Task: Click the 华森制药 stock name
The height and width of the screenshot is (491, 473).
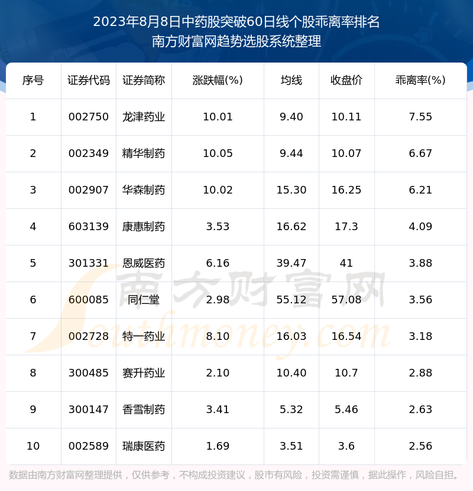Action: [x=144, y=190]
